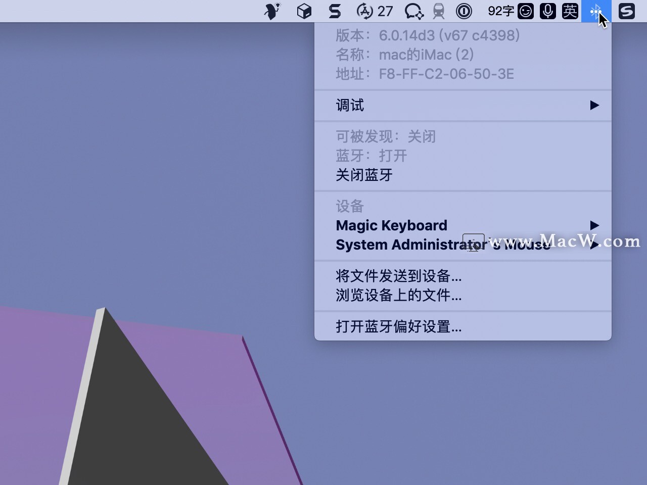Switch input source via the 英 icon

(x=570, y=11)
